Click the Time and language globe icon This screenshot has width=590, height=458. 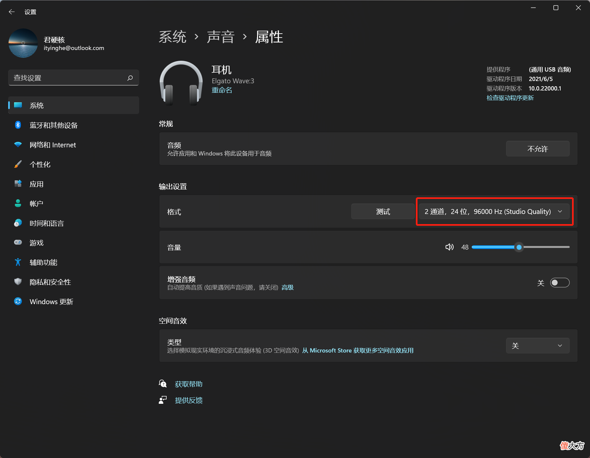click(x=18, y=223)
